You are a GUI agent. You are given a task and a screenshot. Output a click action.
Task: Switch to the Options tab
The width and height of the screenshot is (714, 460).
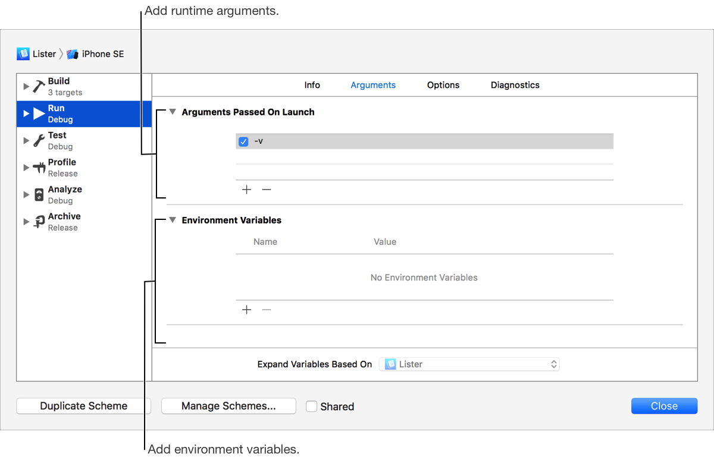[443, 85]
